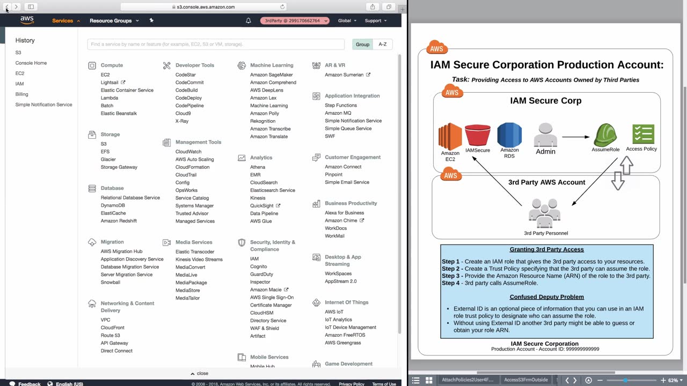Image resolution: width=687 pixels, height=386 pixels.
Task: Expand the Resource Groups dropdown
Action: (114, 21)
